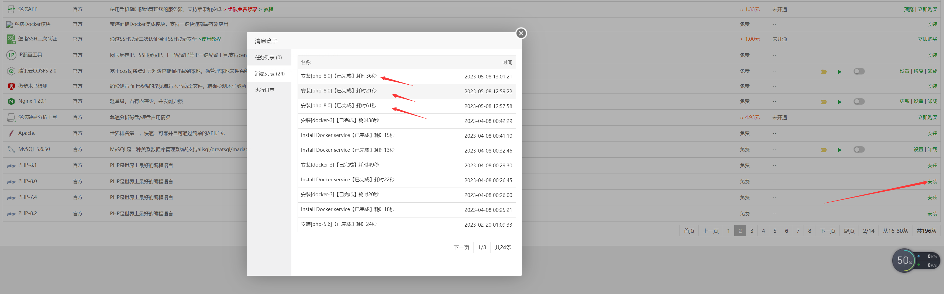The height and width of the screenshot is (294, 944).
Task: Click the IP配置工具 icon
Action: click(x=11, y=55)
